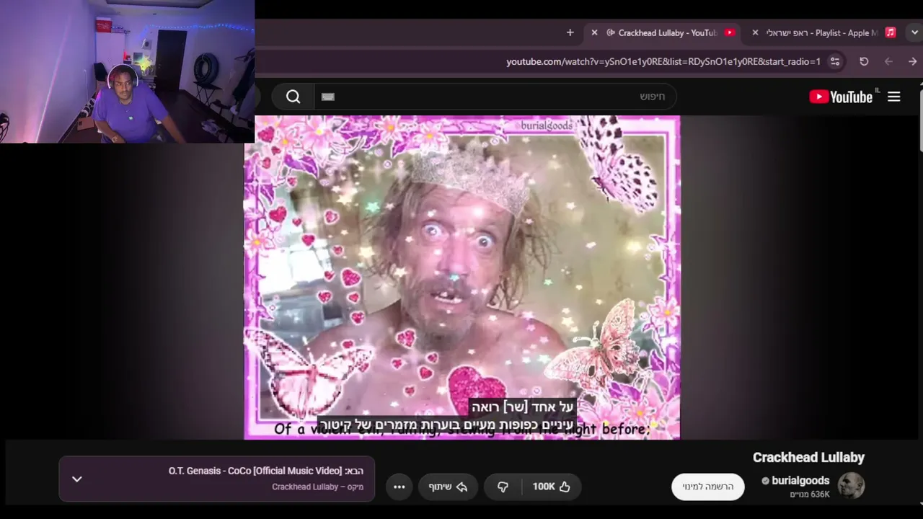The height and width of the screenshot is (519, 923).
Task: Open the tab search dropdown chevron
Action: click(x=914, y=32)
